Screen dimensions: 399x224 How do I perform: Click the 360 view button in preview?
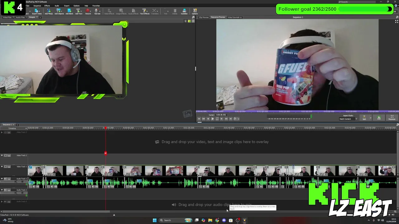[x=379, y=118]
